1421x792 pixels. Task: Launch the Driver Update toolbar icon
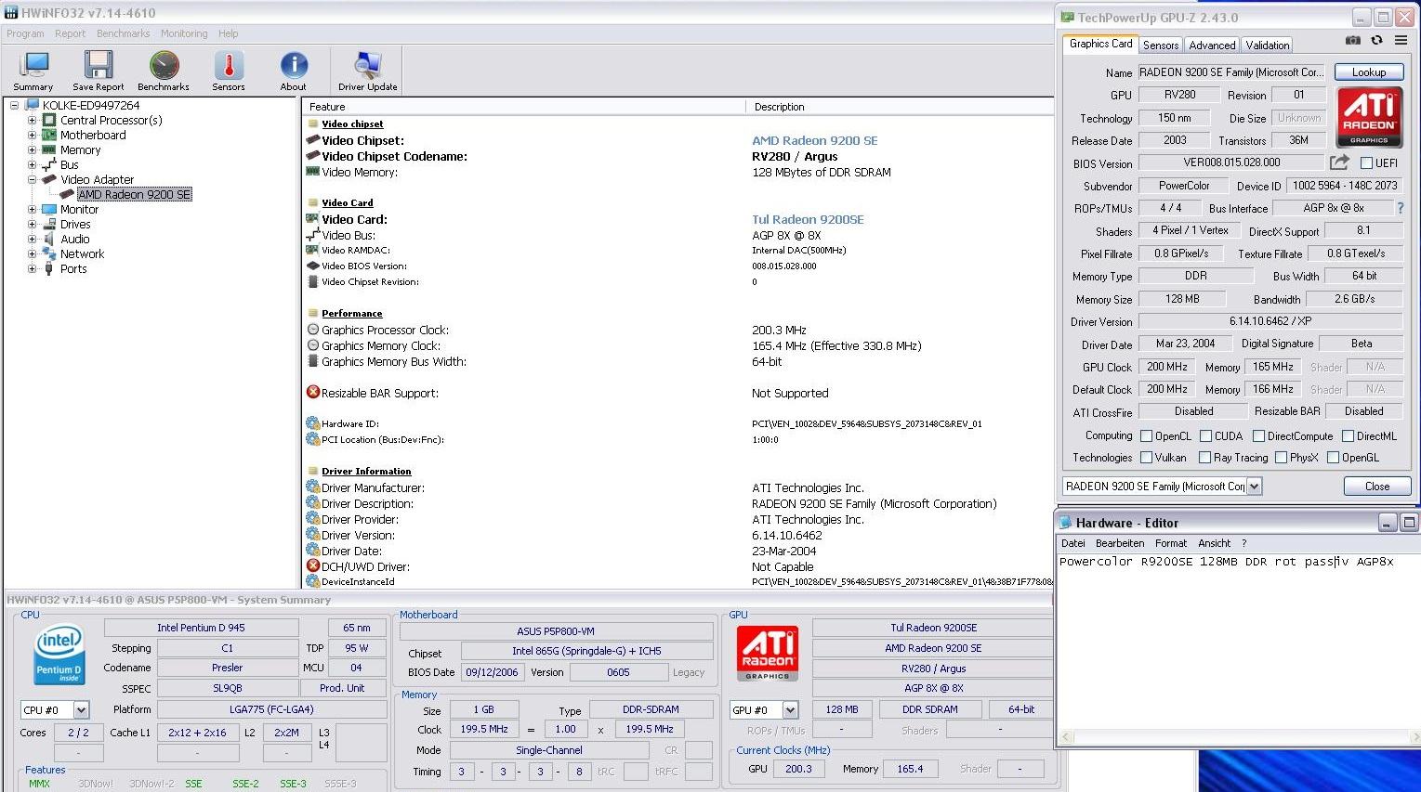pyautogui.click(x=368, y=71)
